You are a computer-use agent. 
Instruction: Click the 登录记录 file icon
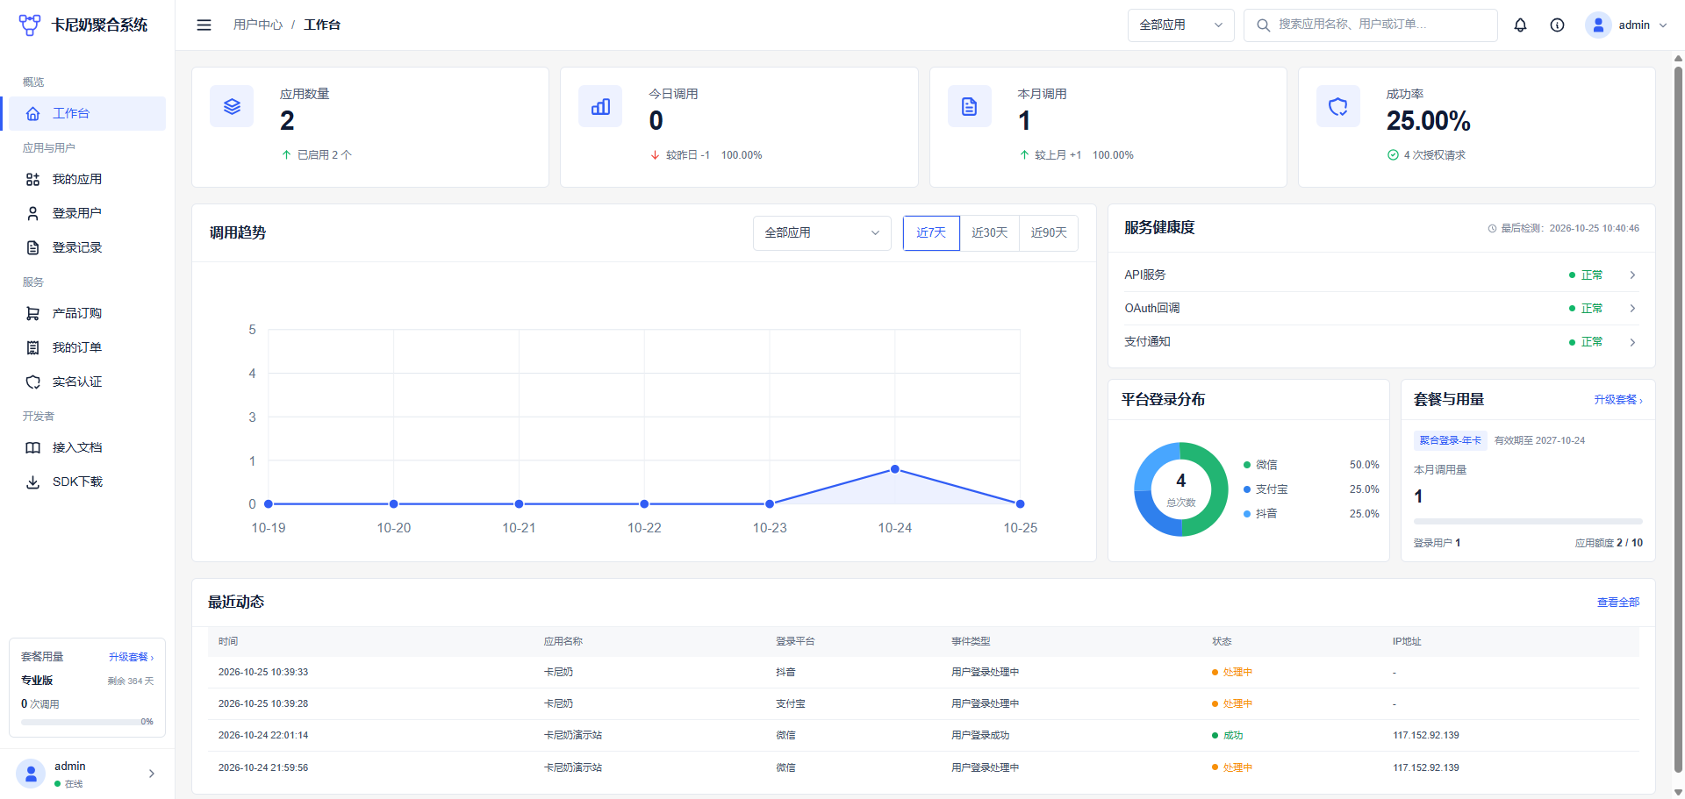pos(32,247)
